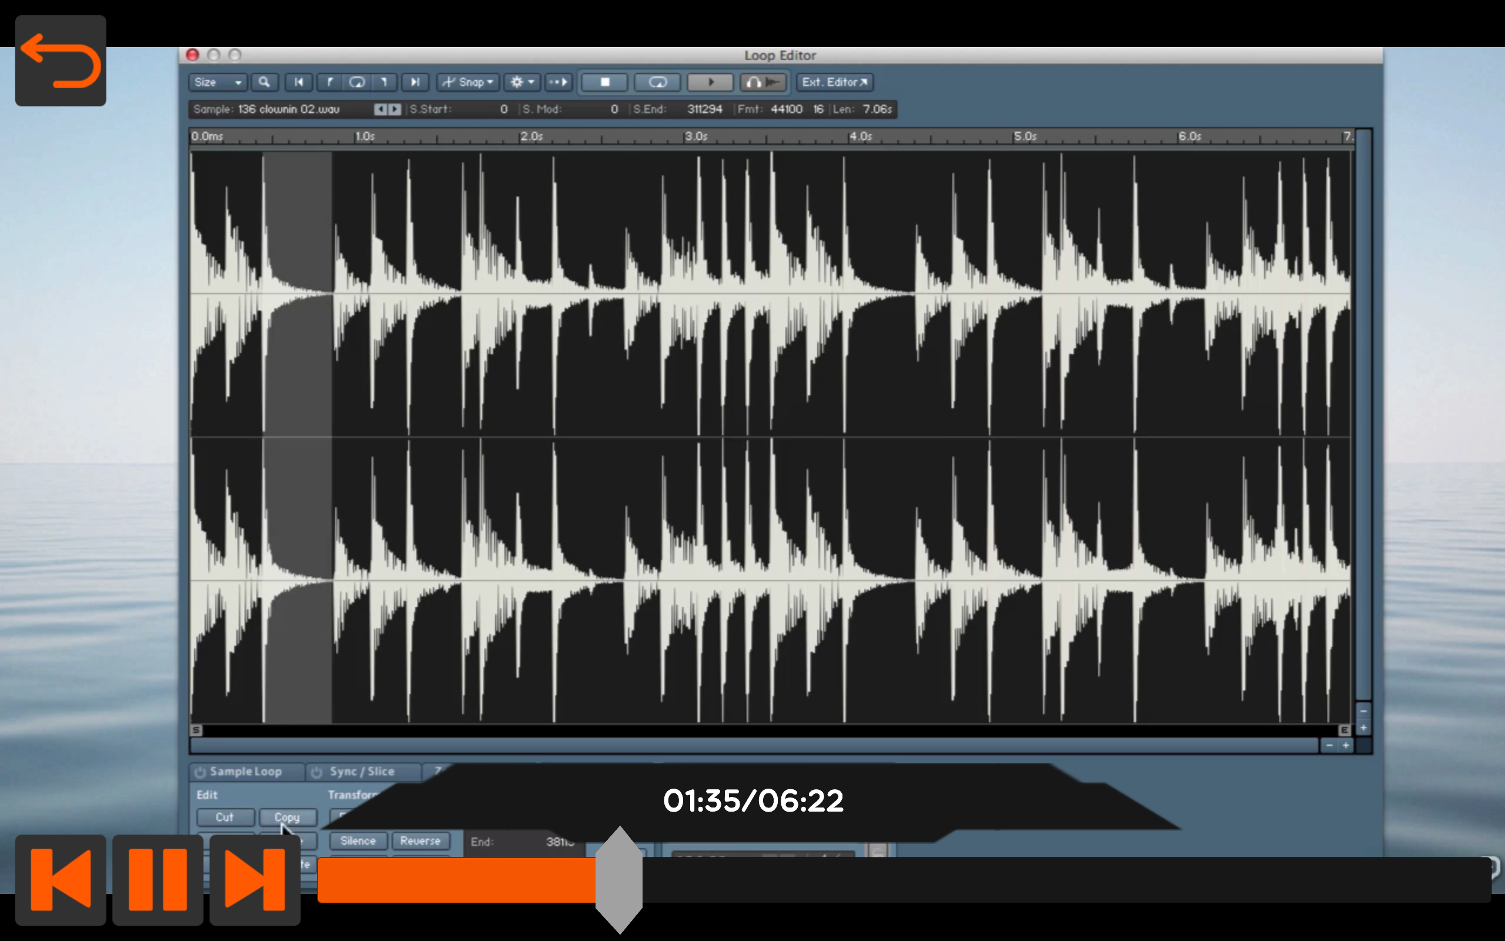Click the loop start marker icon

point(330,82)
